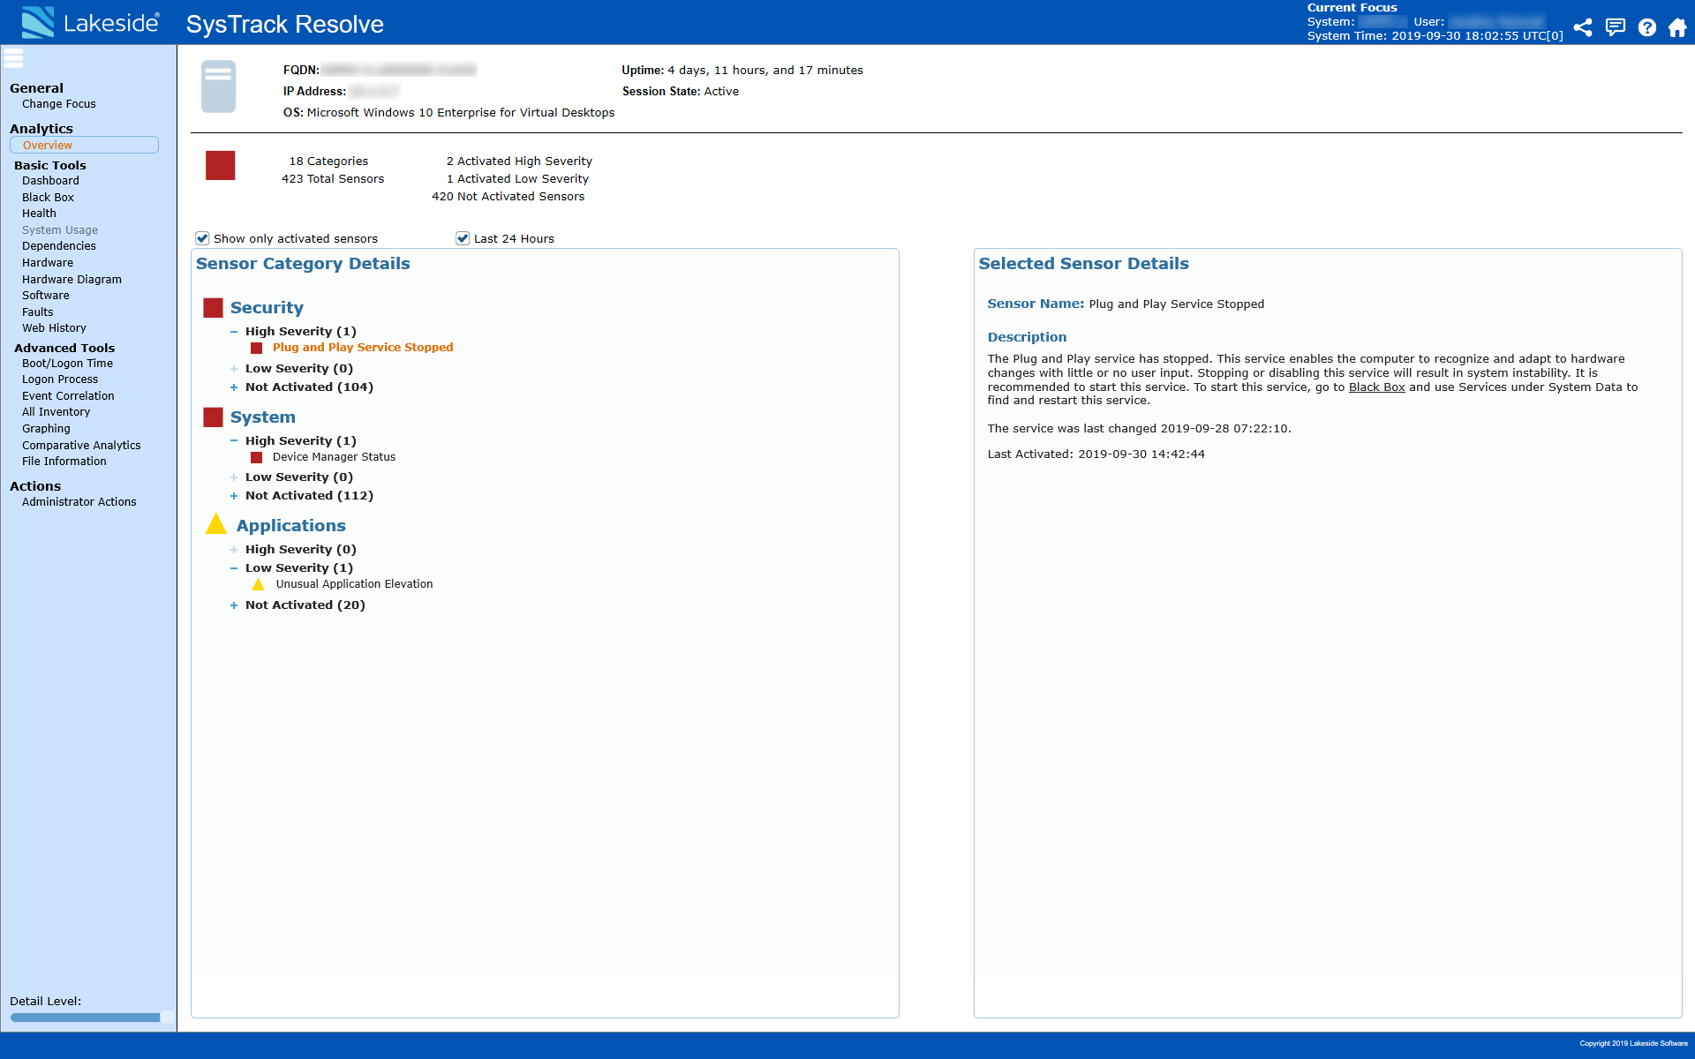Click the system computer icon
Image resolution: width=1695 pixels, height=1059 pixels.
coord(218,86)
